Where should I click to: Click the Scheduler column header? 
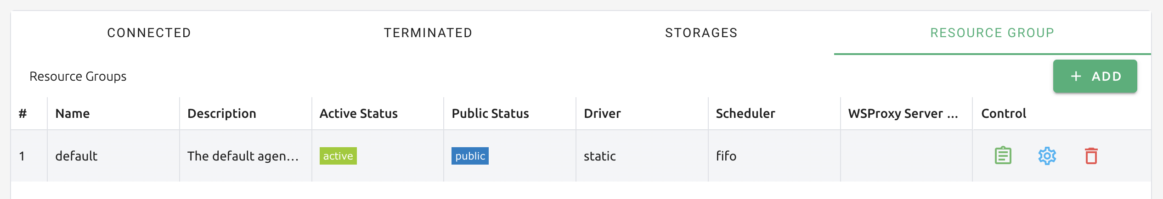tap(745, 113)
